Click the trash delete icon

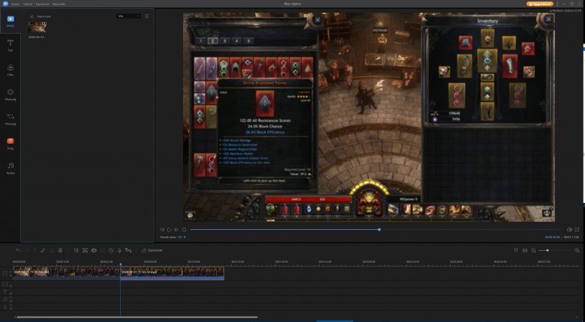coord(60,250)
